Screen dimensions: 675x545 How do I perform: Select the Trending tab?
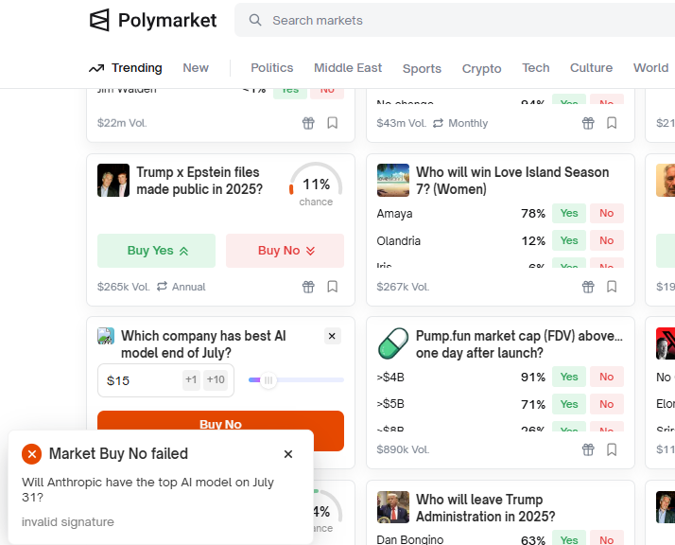(126, 68)
